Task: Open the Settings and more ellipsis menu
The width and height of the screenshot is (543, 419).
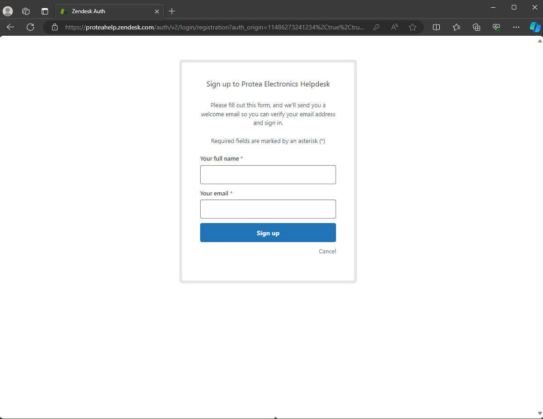Action: (x=516, y=27)
